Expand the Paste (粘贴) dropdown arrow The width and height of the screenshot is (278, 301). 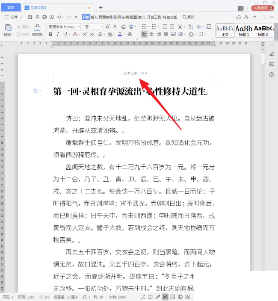pos(12,35)
